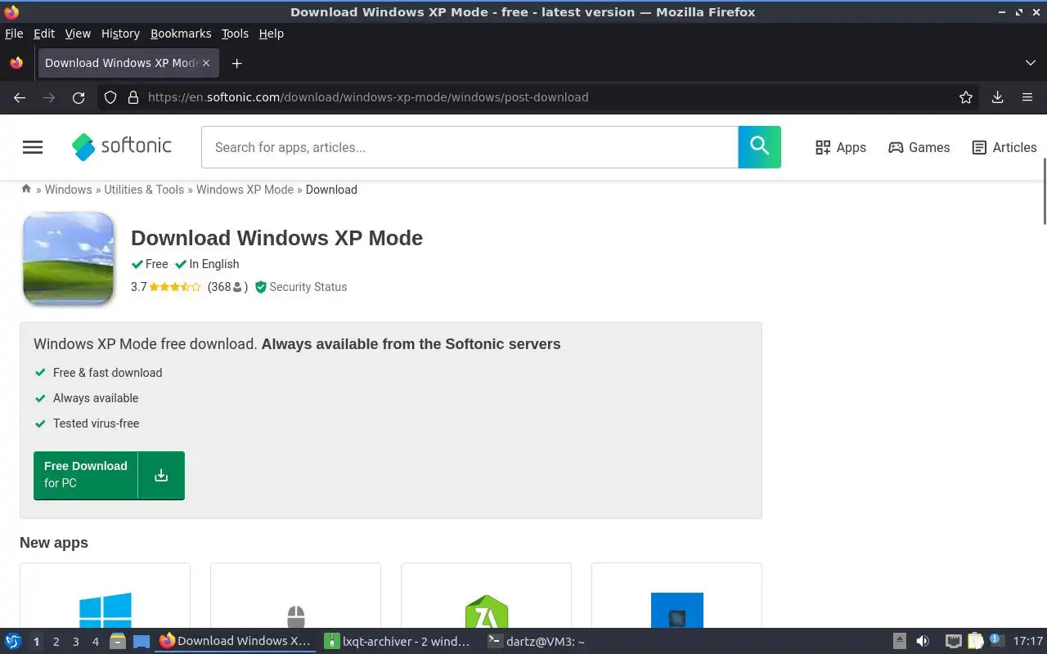Click the removable media eject tray icon
The image size is (1047, 654).
coord(899,642)
